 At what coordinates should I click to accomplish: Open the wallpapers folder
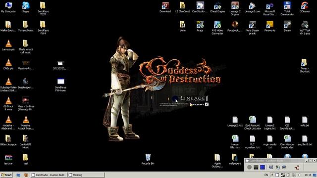[x=235, y=159]
